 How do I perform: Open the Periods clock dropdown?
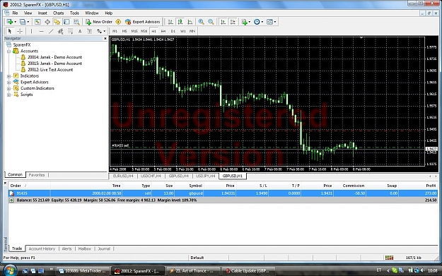tap(262, 22)
